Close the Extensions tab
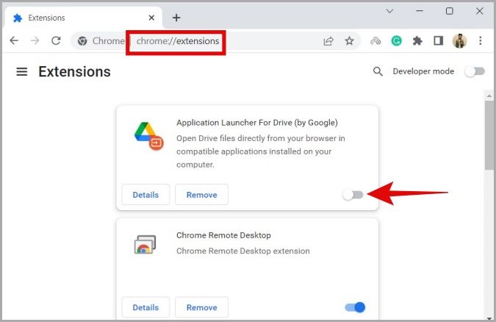The image size is (496, 322). point(151,18)
